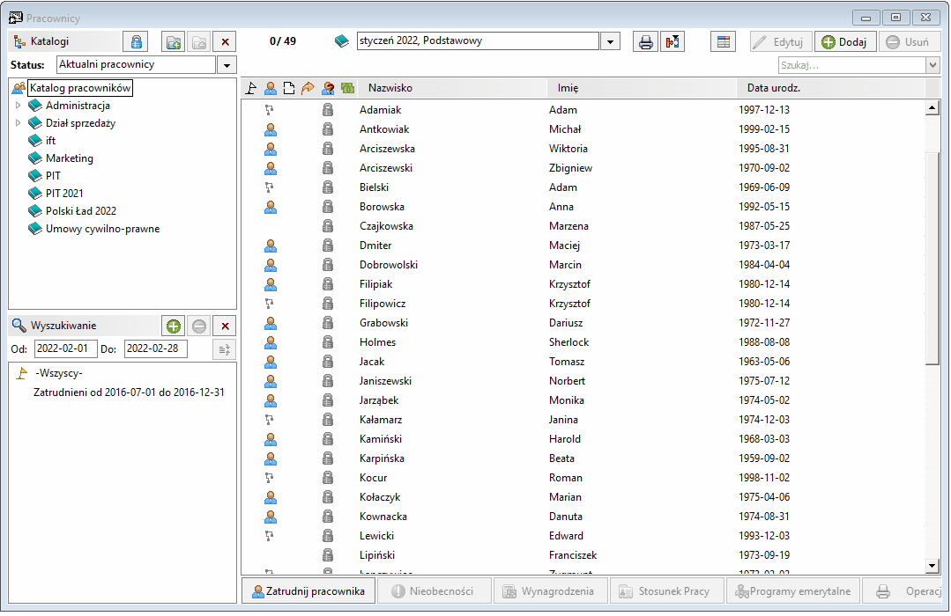Select Umowy cywilno-prawne catalog
Screen dimensions: 951x616
pyautogui.click(x=102, y=229)
